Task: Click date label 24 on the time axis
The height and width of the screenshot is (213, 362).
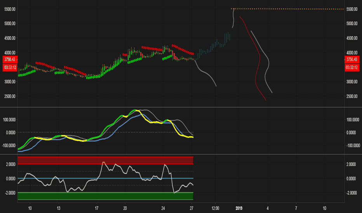Action: 163,208
